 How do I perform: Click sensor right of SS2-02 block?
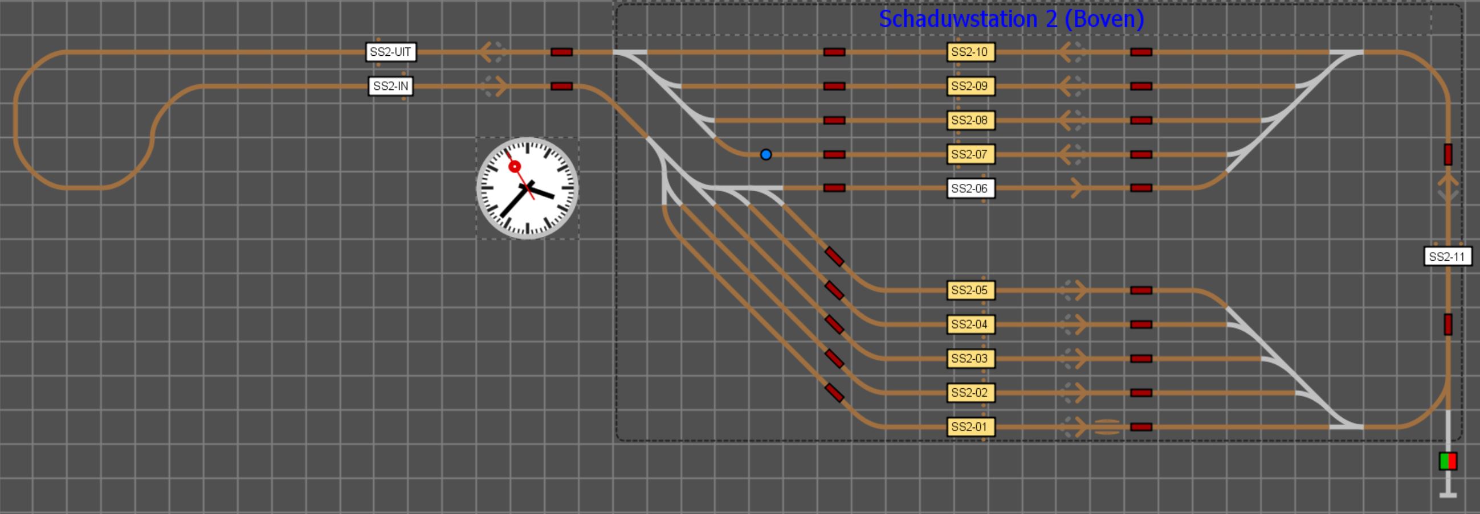[x=1141, y=393]
